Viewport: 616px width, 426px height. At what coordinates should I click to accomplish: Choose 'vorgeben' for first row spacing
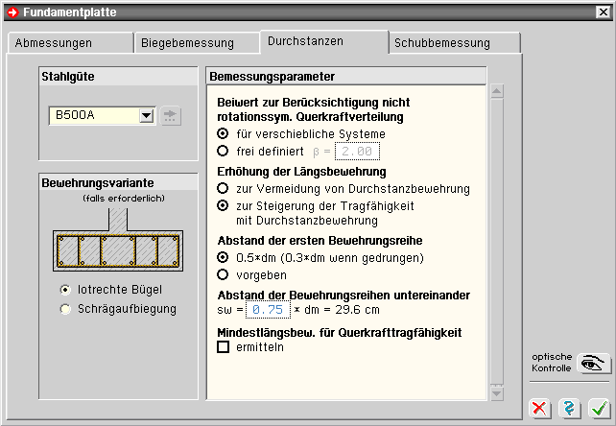click(x=224, y=274)
